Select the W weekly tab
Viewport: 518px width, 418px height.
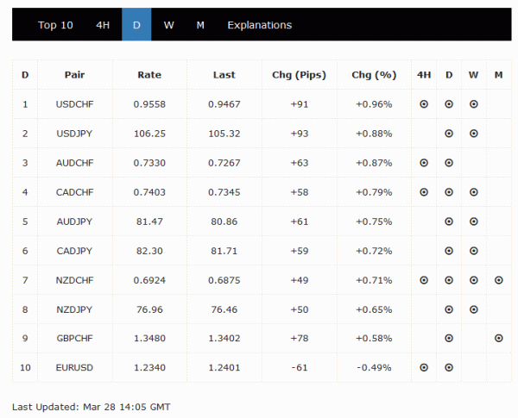168,25
